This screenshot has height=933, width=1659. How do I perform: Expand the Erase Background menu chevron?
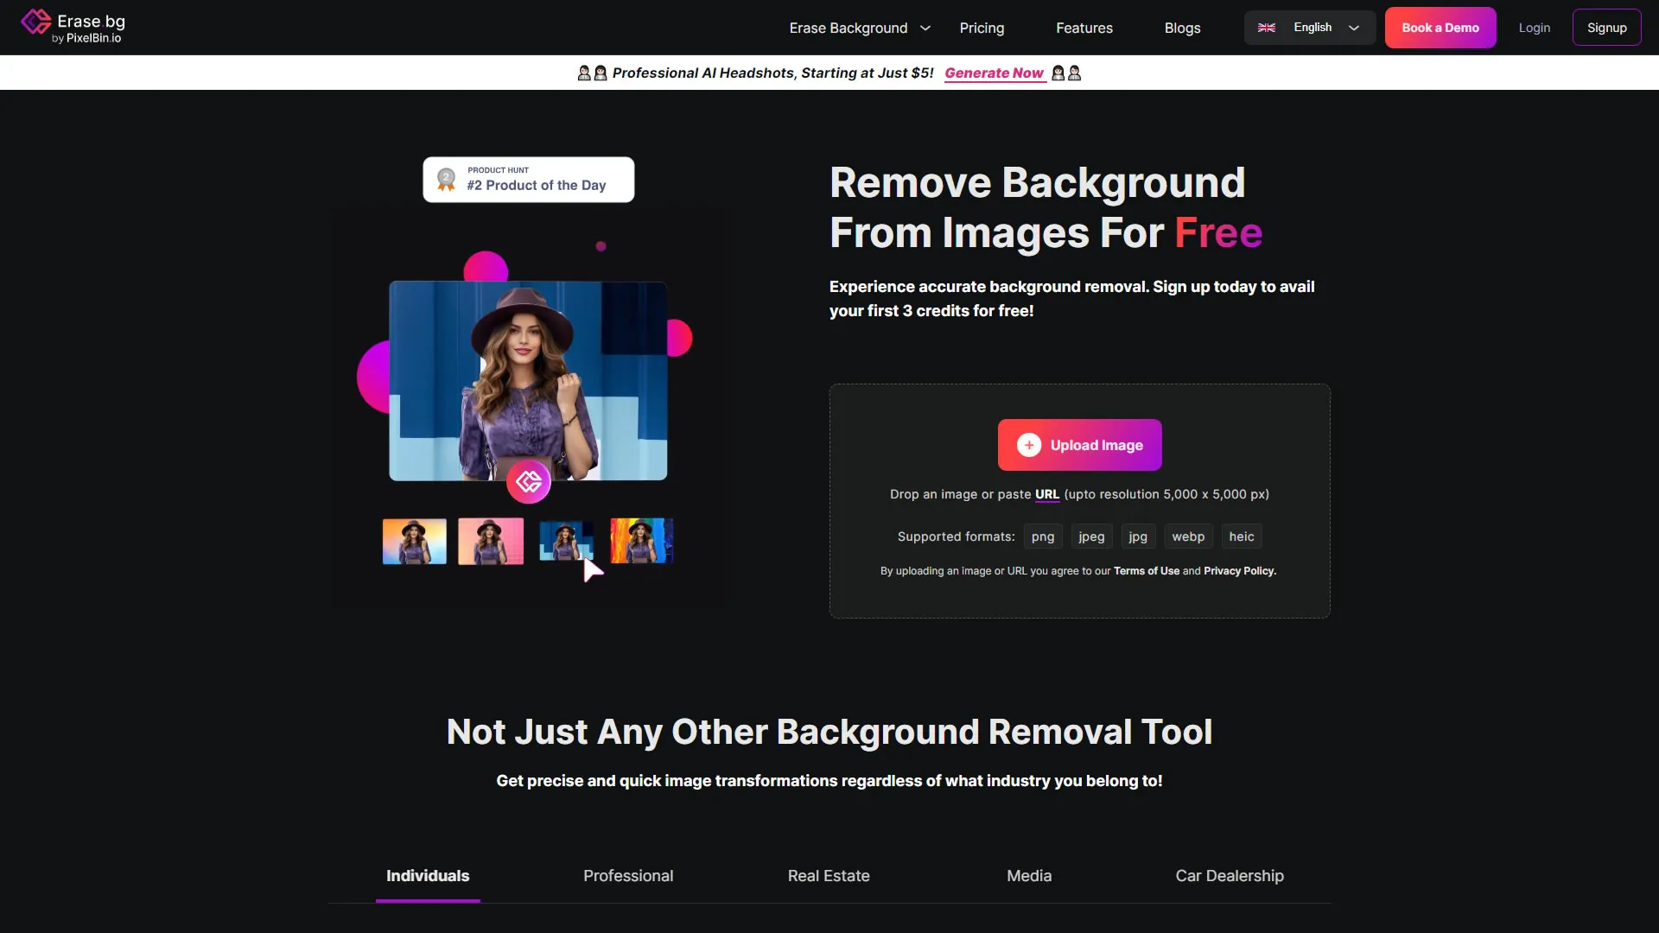click(x=925, y=29)
